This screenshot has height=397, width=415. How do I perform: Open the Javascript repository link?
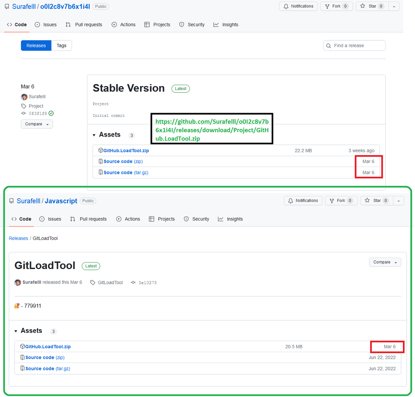61,201
